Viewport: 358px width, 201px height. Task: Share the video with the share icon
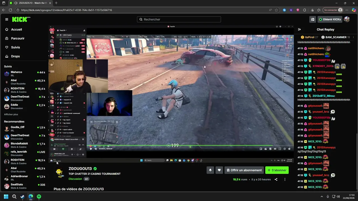[x=276, y=180]
